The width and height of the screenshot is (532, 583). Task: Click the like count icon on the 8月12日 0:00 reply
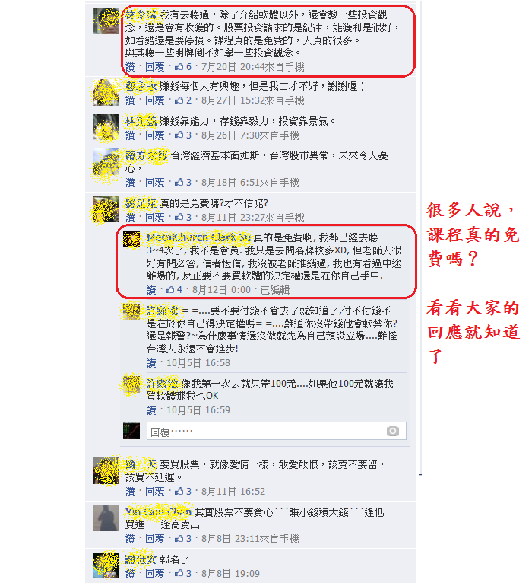(x=170, y=289)
